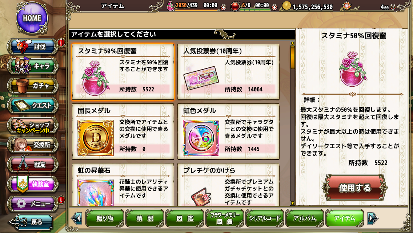Image resolution: width=413 pixels, height=233 pixels.
Task: Show previous bottom tabs with left arrow
Action: tap(77, 218)
